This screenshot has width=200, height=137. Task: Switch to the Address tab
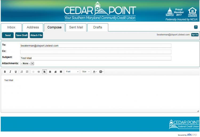point(33,27)
